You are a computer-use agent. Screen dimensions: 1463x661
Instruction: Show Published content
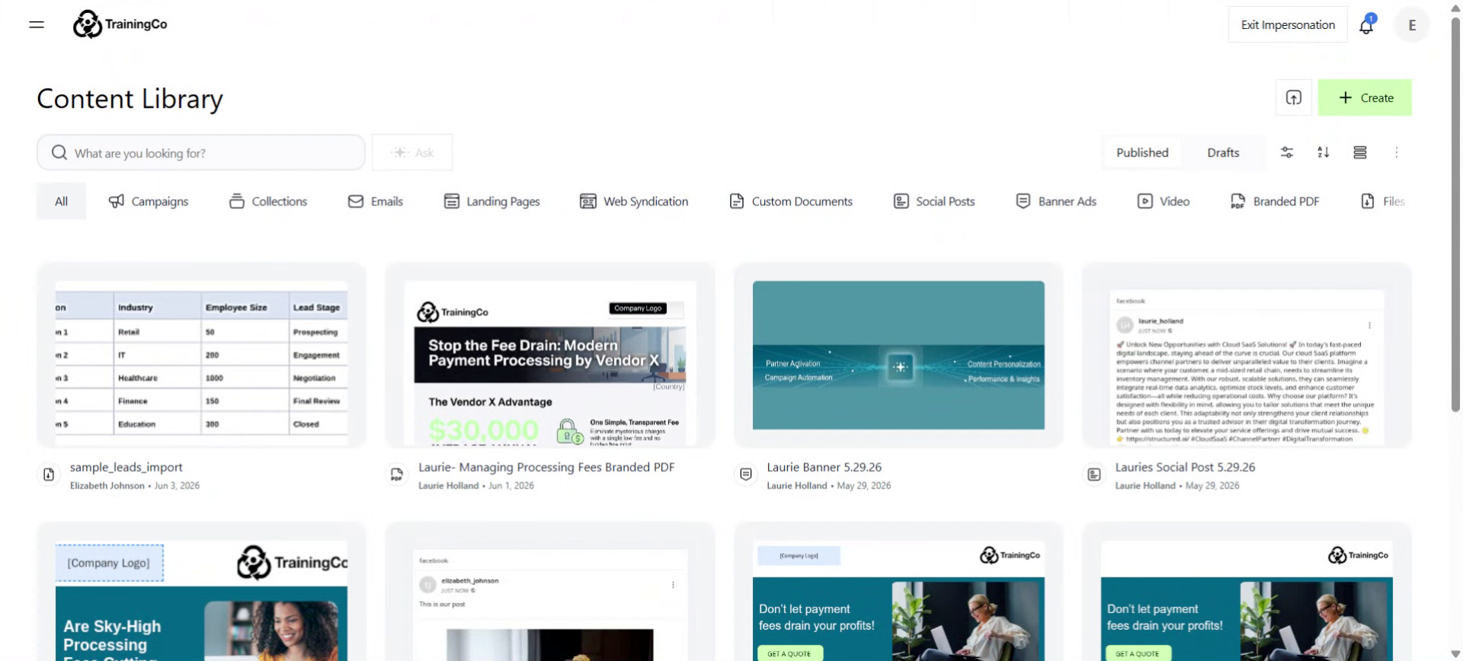coord(1142,152)
